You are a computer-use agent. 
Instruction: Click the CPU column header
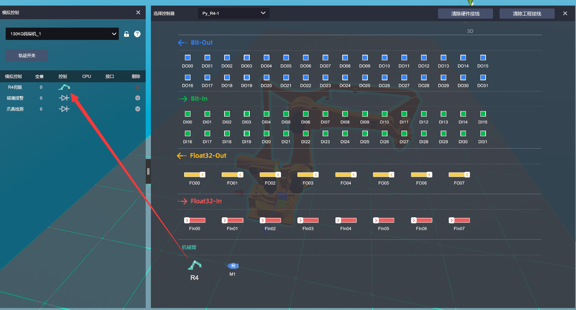pos(86,76)
